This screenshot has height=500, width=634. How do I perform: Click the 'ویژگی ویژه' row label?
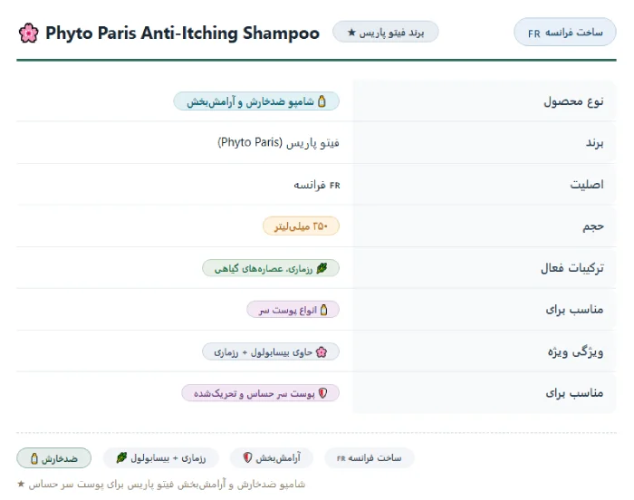pos(575,351)
